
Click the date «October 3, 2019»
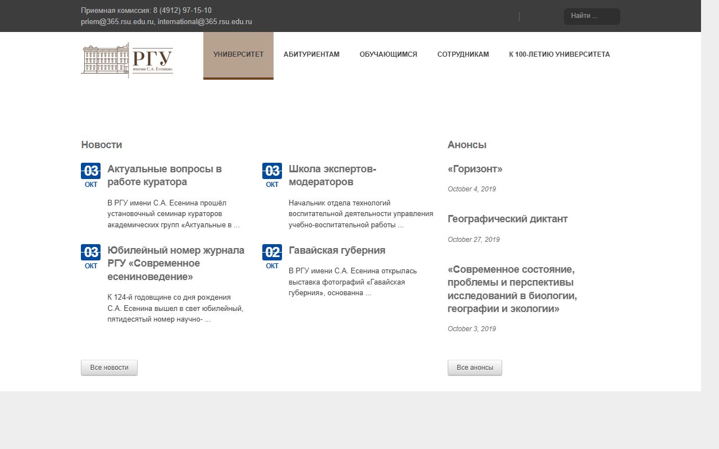(472, 329)
